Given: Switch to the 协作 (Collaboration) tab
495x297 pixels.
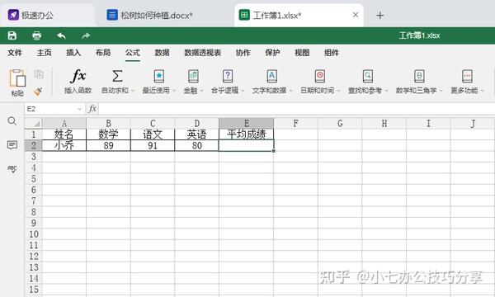Looking at the screenshot, I should (x=243, y=53).
